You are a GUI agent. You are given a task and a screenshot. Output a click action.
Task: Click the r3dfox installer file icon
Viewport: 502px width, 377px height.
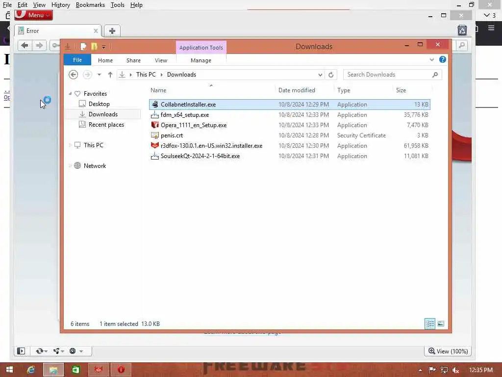click(x=155, y=145)
